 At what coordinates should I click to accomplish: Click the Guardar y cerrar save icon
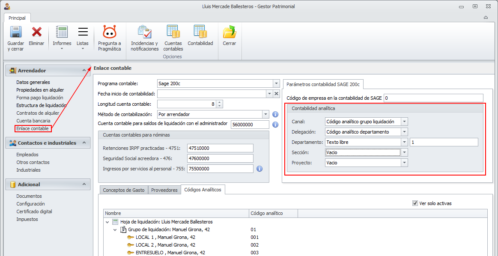pyautogui.click(x=16, y=33)
